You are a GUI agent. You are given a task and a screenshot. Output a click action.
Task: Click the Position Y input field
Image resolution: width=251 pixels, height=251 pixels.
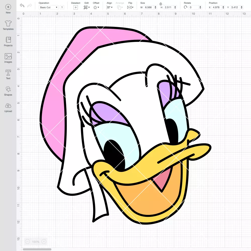(235, 7)
